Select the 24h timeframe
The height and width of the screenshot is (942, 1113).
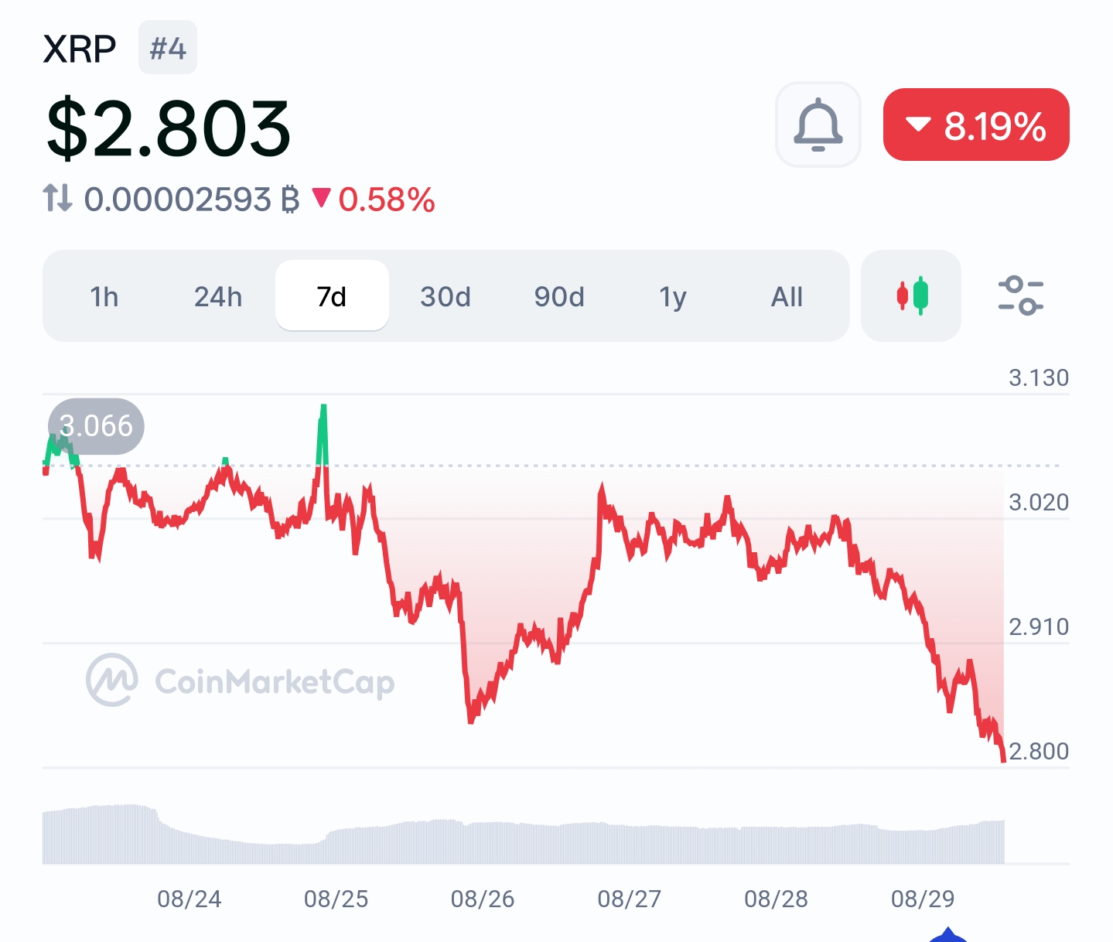pyautogui.click(x=218, y=296)
